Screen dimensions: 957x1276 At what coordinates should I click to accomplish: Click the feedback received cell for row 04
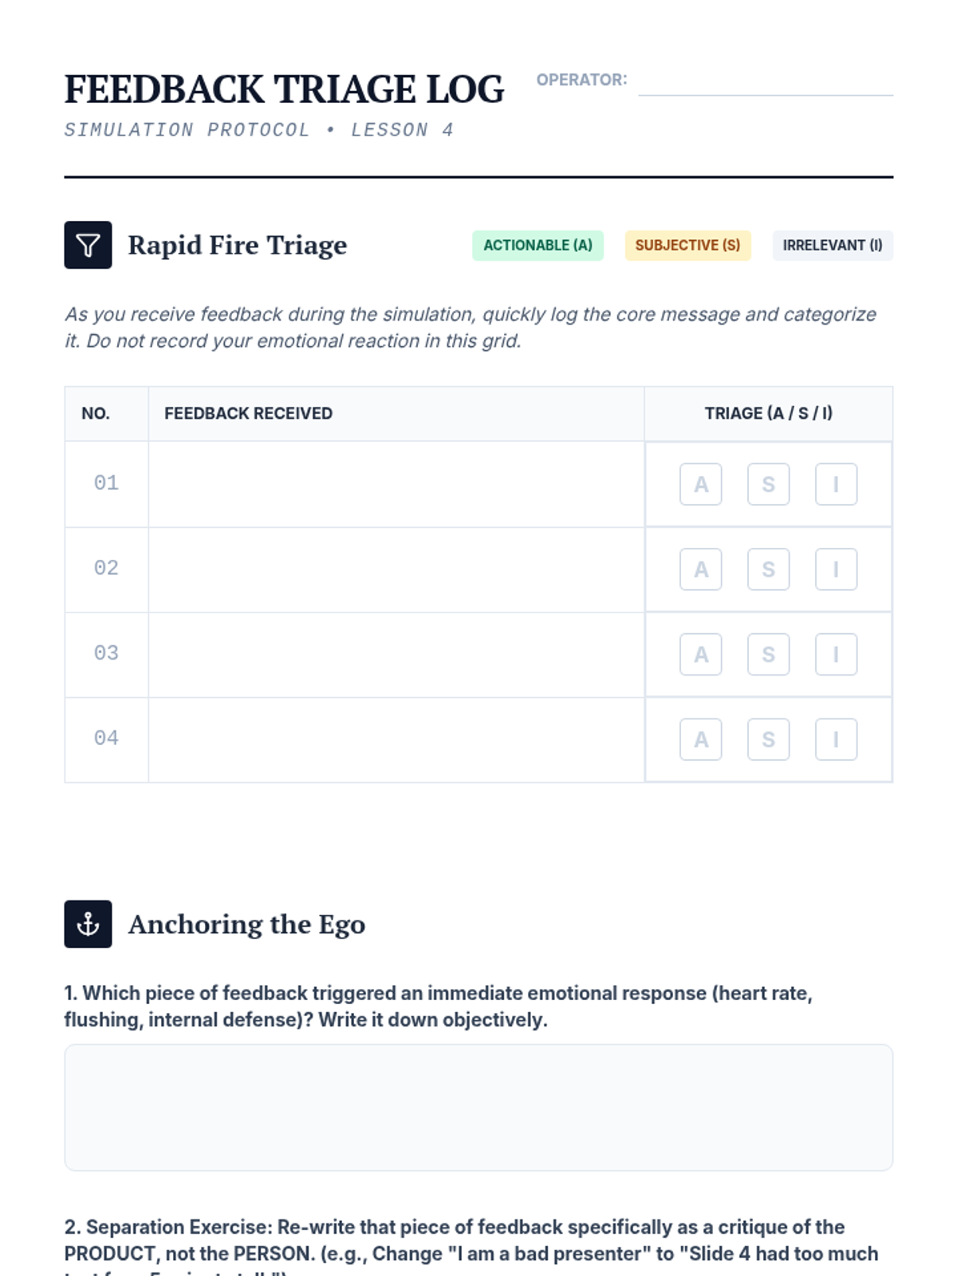click(x=396, y=739)
